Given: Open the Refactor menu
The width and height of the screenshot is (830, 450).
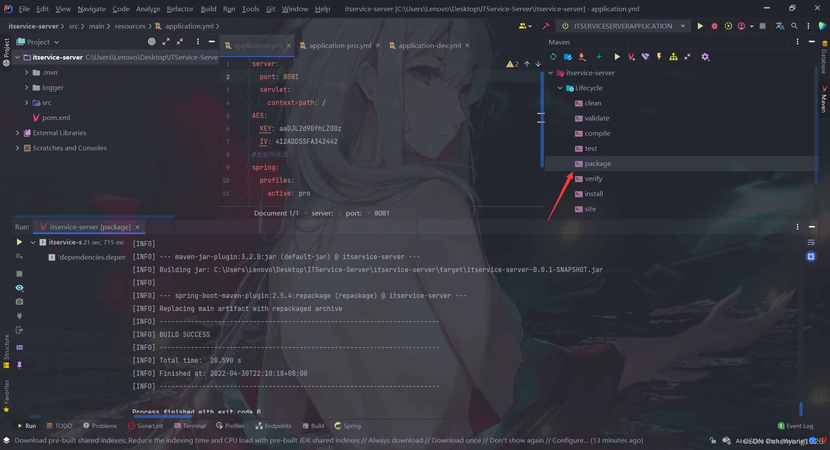Looking at the screenshot, I should click(180, 9).
